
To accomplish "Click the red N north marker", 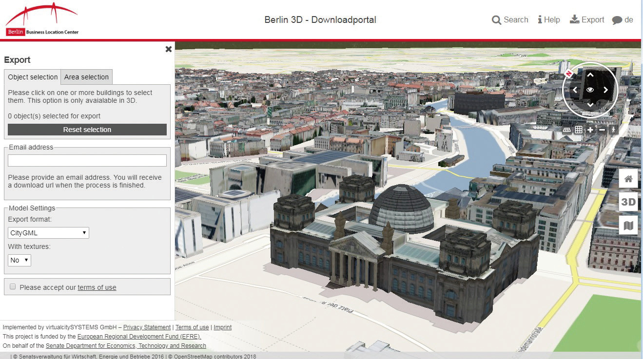I will 568,73.
